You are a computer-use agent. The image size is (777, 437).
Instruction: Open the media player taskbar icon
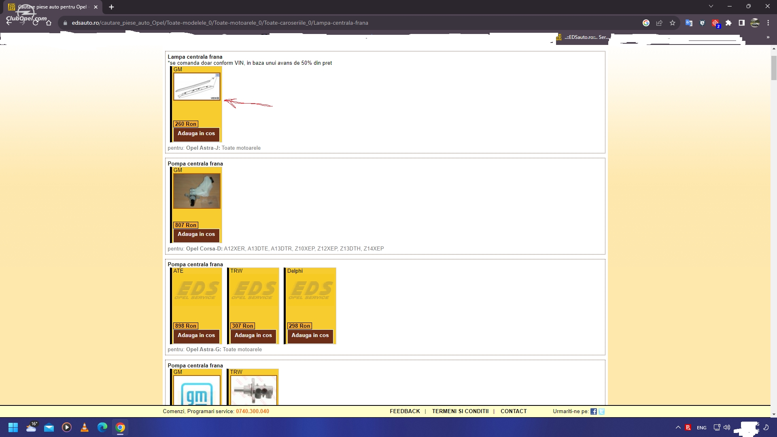tap(67, 427)
